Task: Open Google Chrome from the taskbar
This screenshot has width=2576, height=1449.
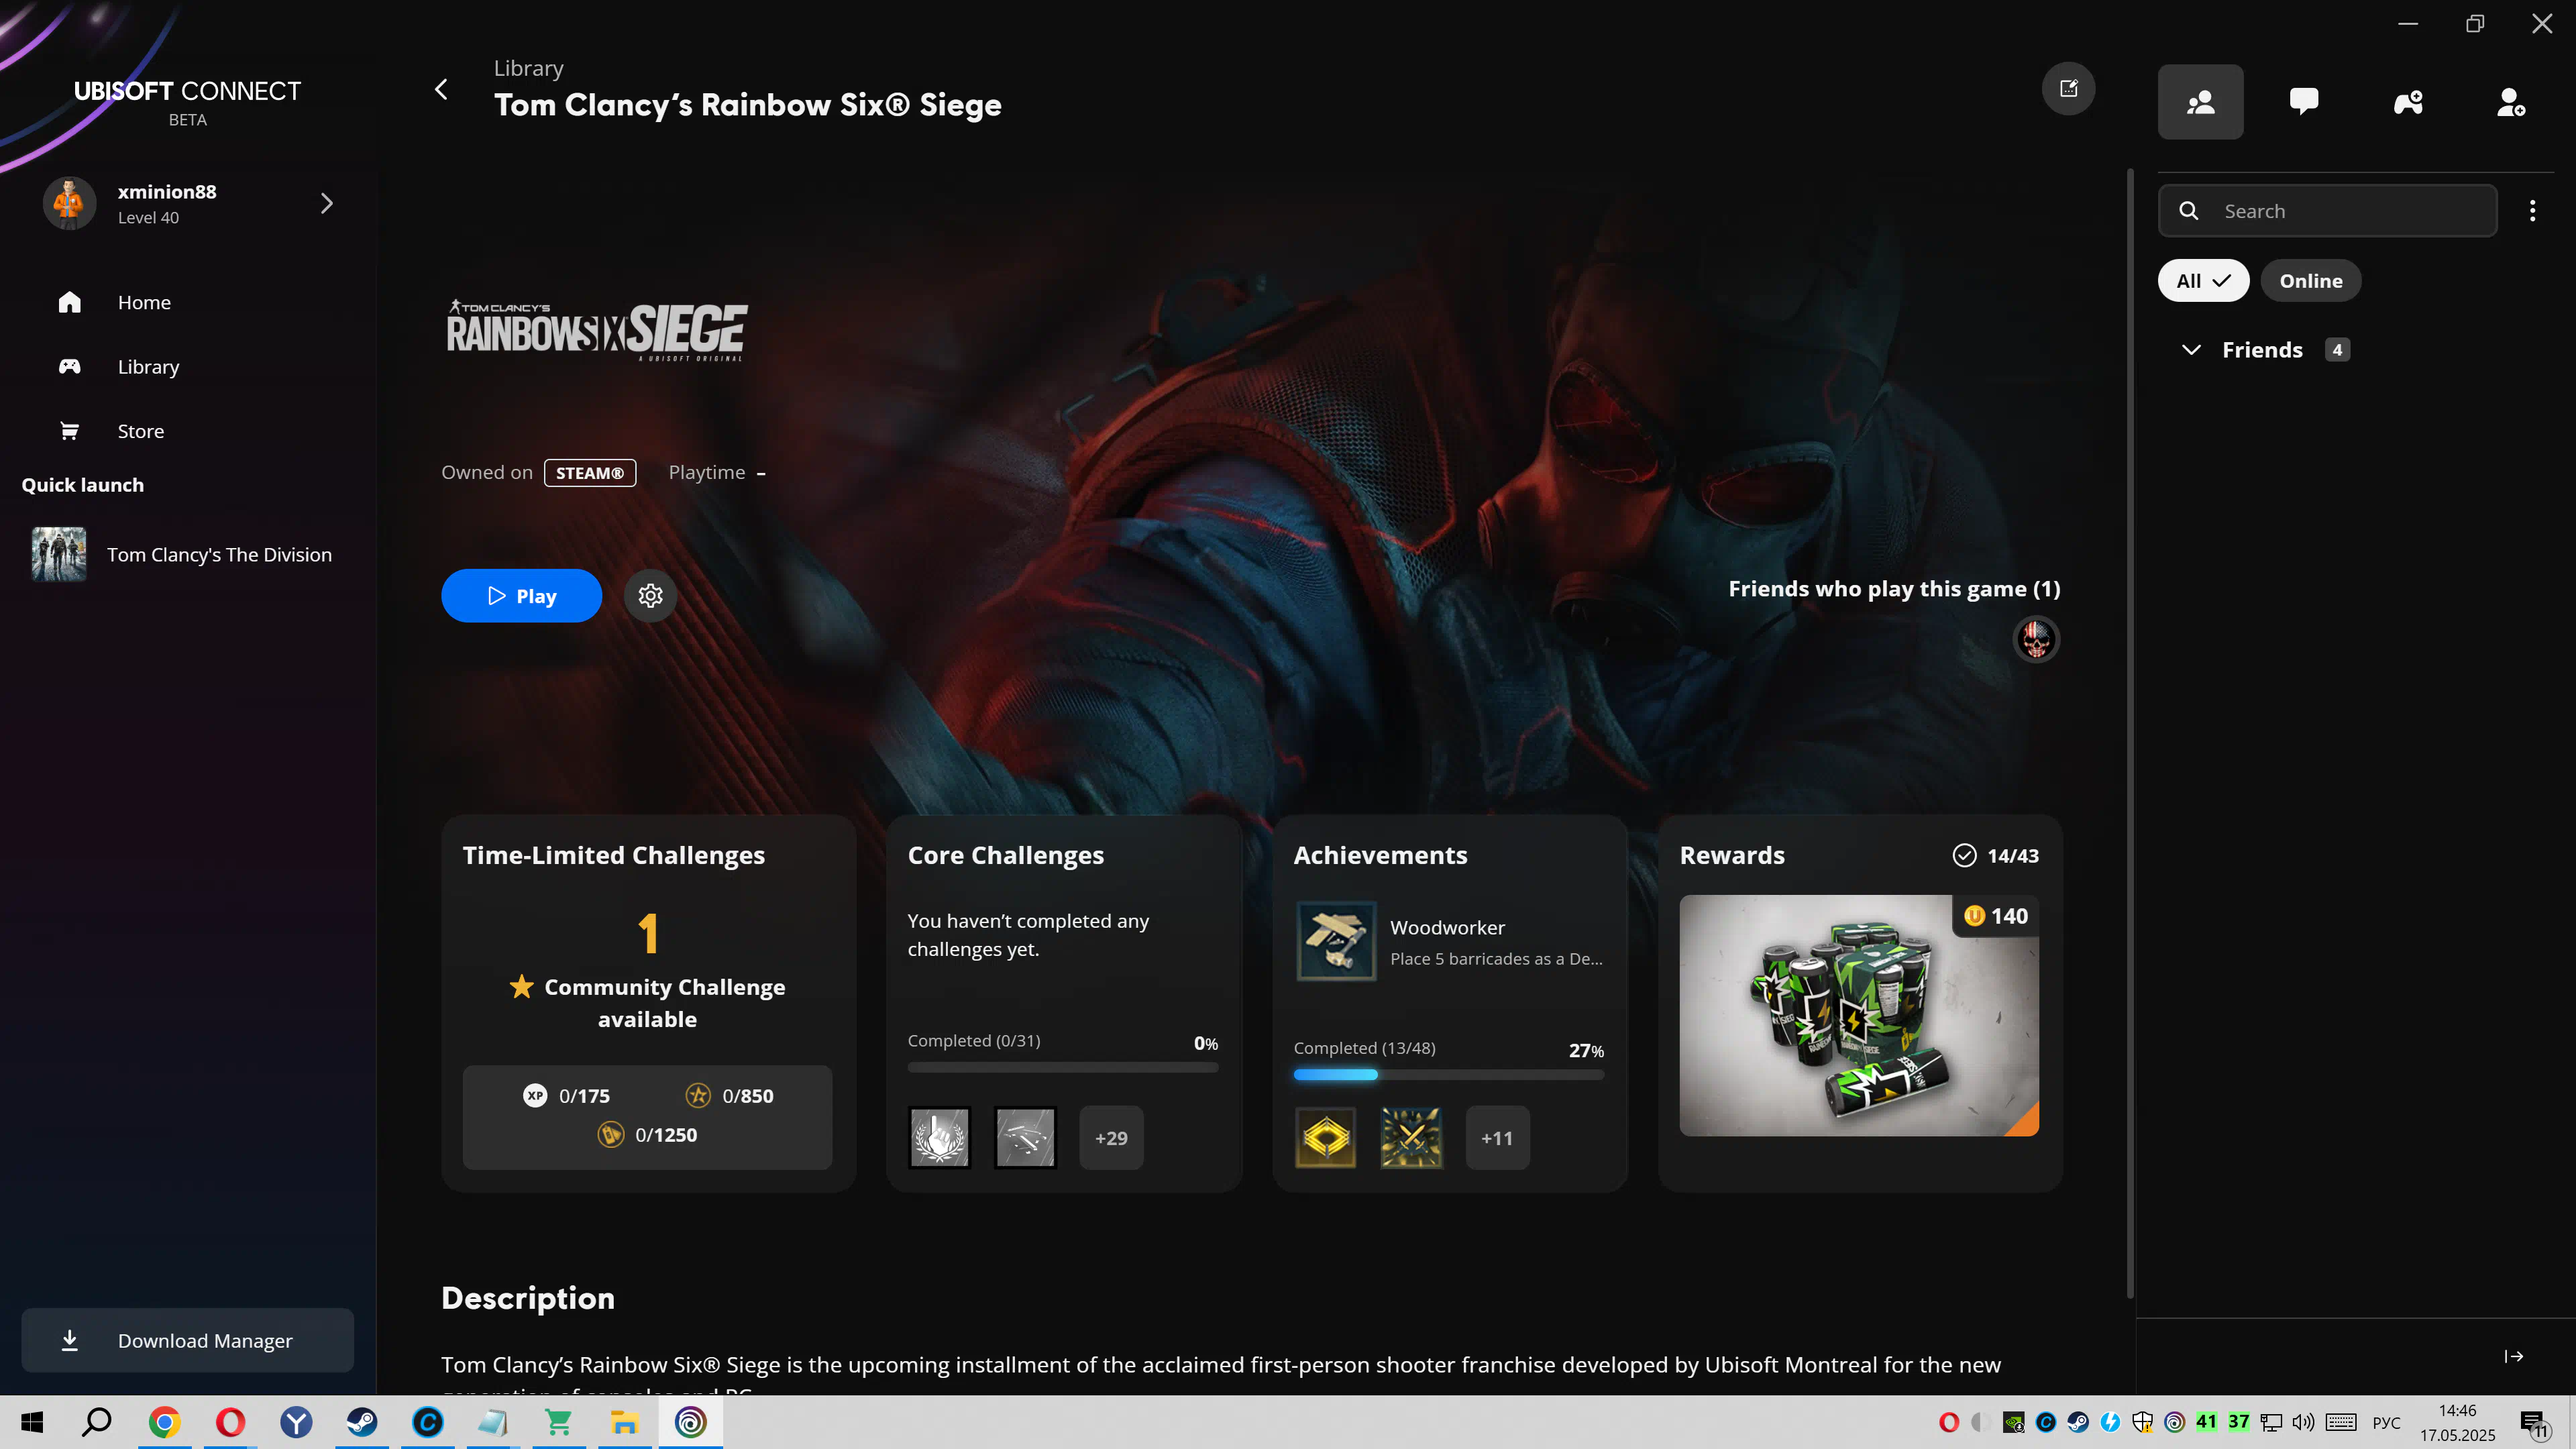Action: point(164,1422)
